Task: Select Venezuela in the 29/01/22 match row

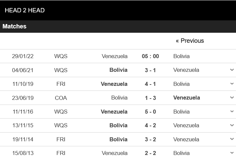Action: tap(114, 56)
